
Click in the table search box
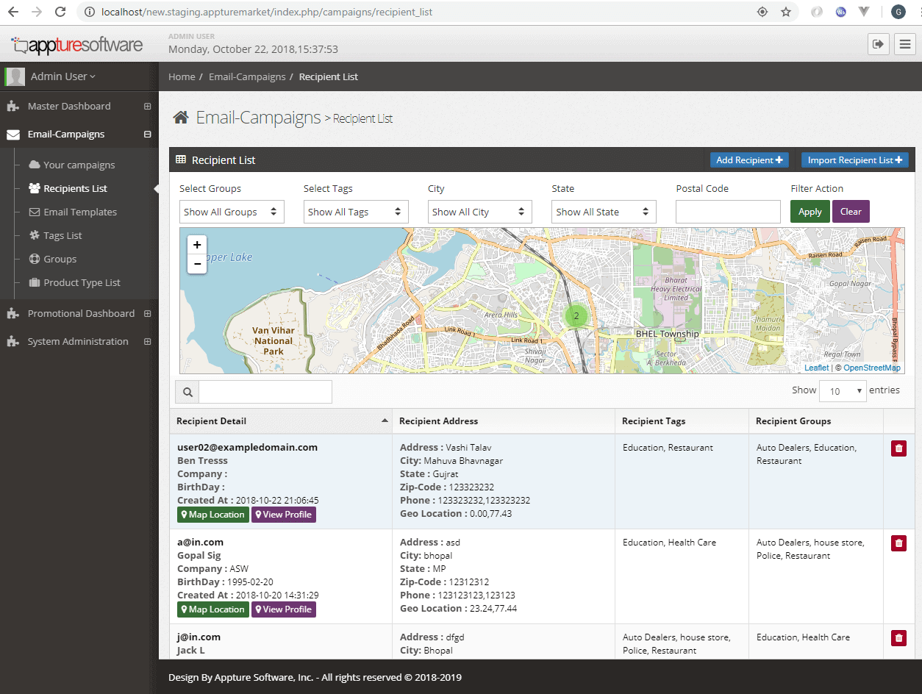pyautogui.click(x=265, y=392)
